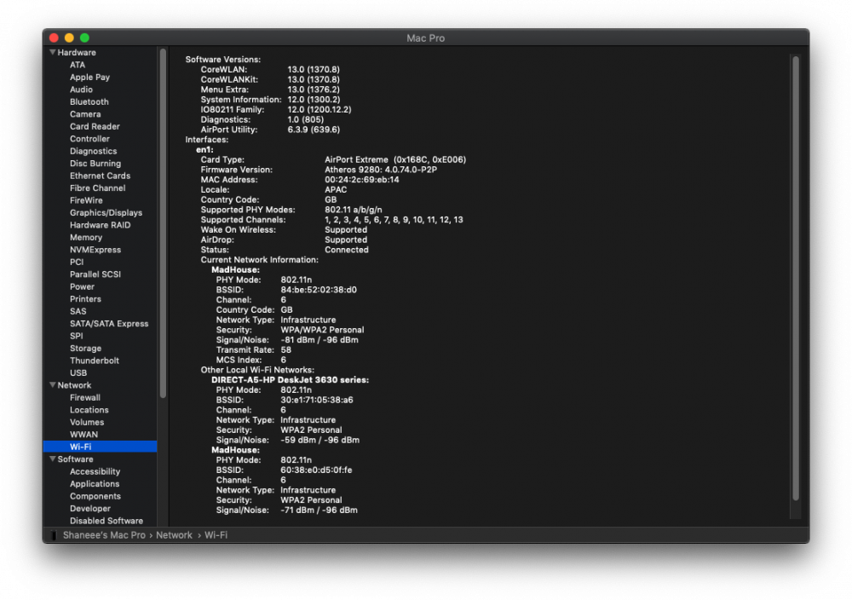Click the MAC Address value 00:24:2c:69:eb:14

coord(362,179)
